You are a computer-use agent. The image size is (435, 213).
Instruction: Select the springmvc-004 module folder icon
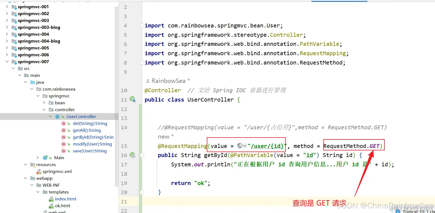tap(14, 34)
